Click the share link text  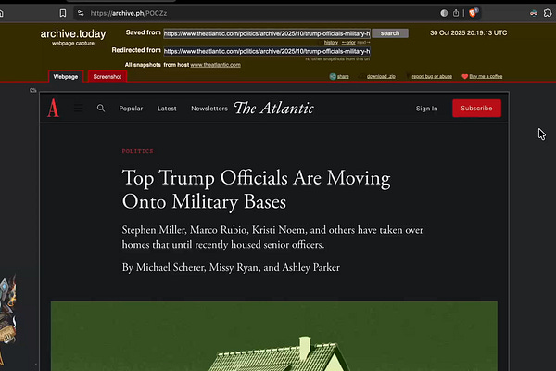coord(343,76)
